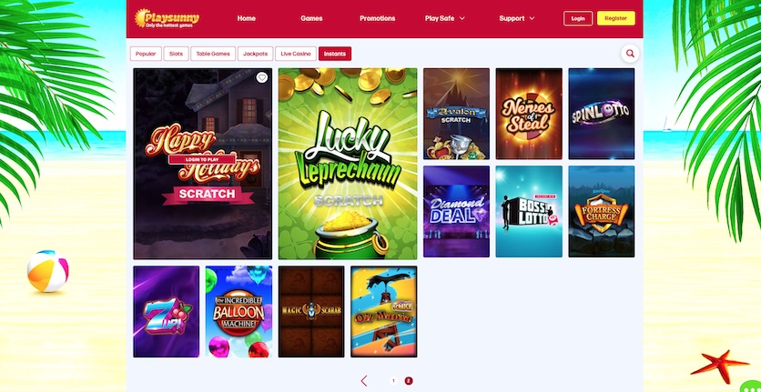Select the Live Casino tab
Viewport: 761px width, 392px height.
coord(296,54)
